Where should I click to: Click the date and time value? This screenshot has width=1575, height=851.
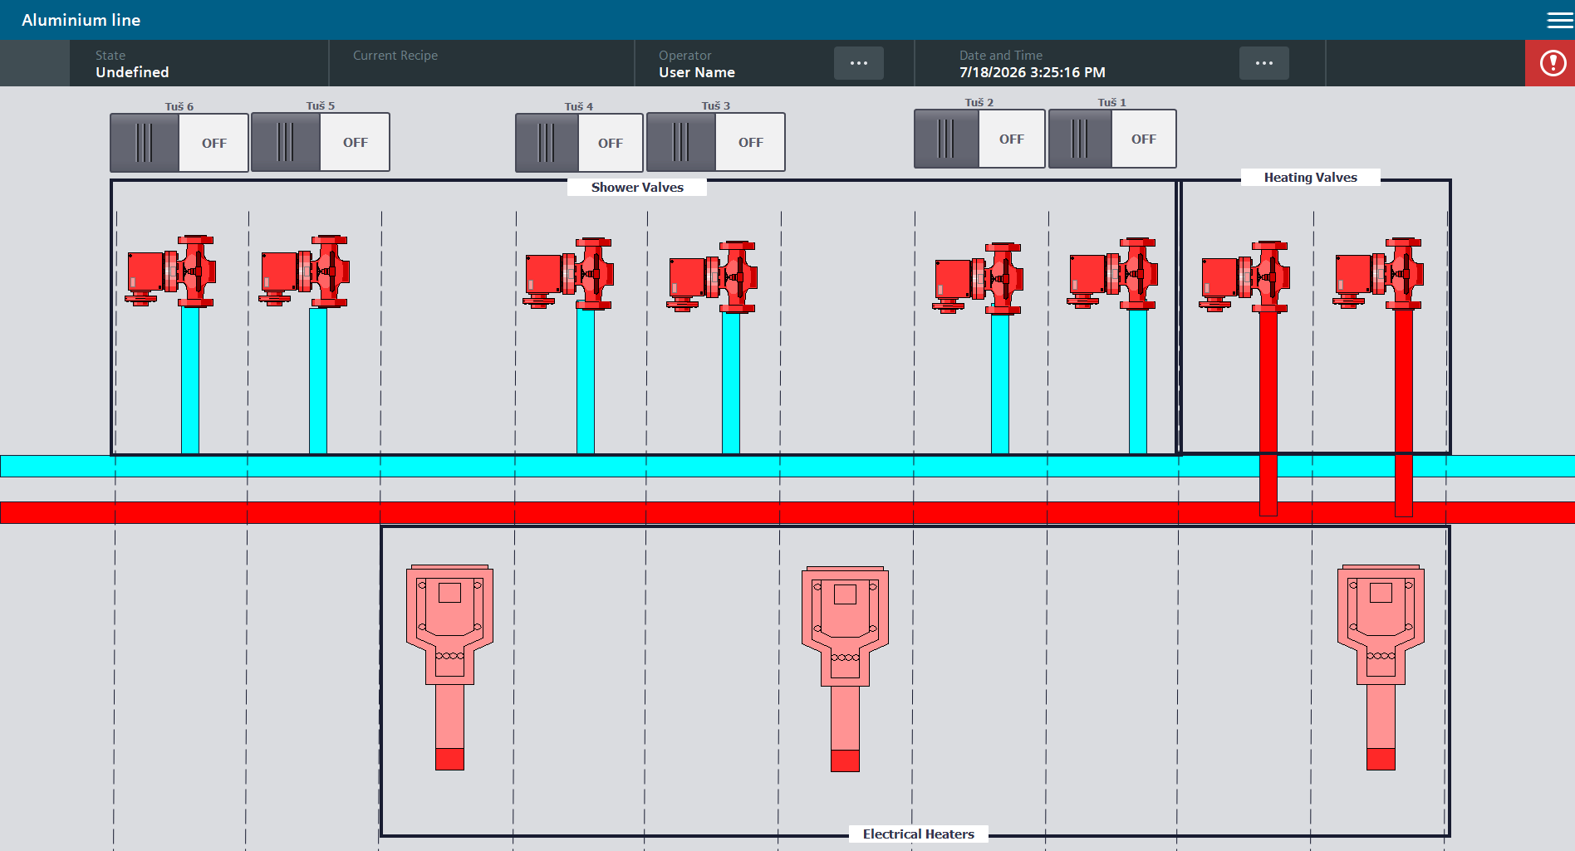[x=1033, y=72]
